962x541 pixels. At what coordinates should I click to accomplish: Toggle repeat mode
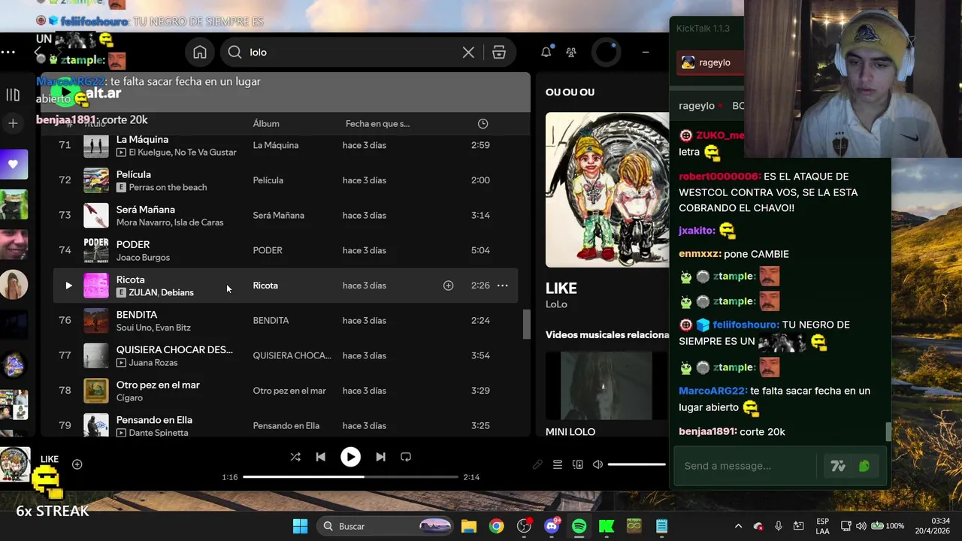(x=406, y=457)
